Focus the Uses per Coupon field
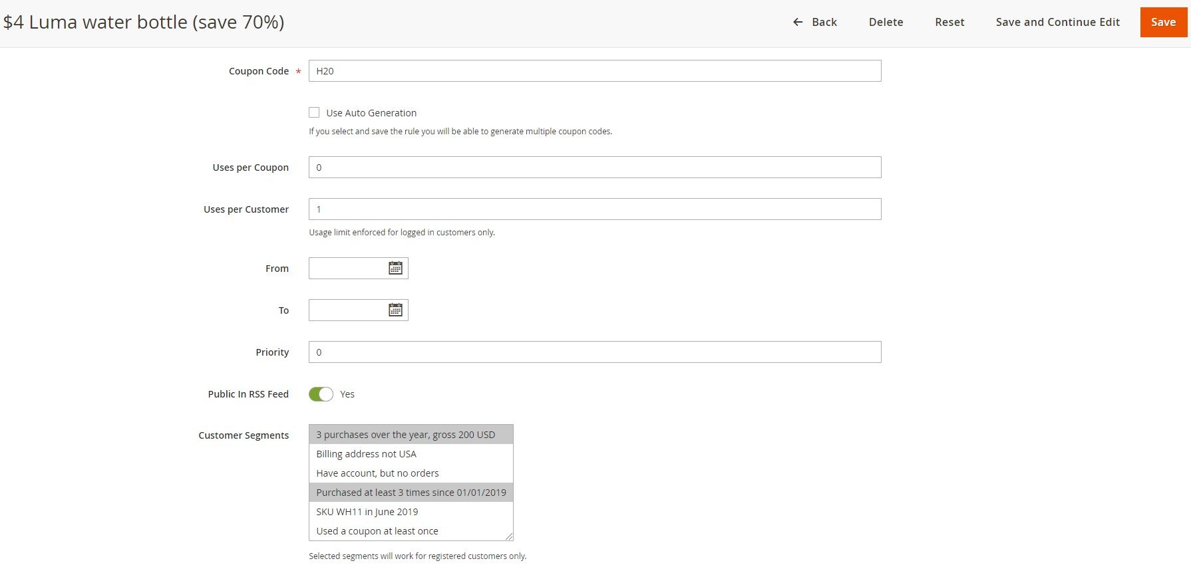Viewport: 1191px width, 571px height. [595, 168]
